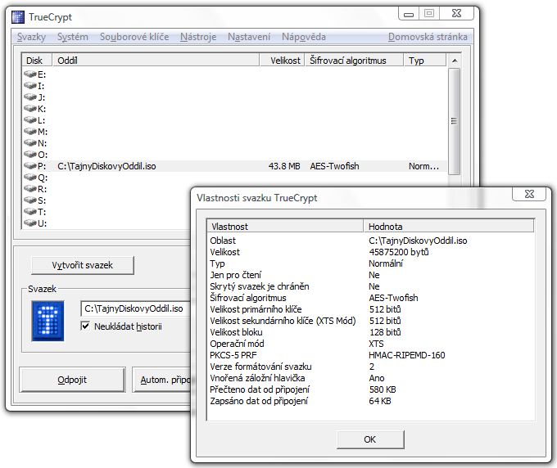Click the R: drive icon
Viewport: 557px width, 468px height.
coord(30,189)
